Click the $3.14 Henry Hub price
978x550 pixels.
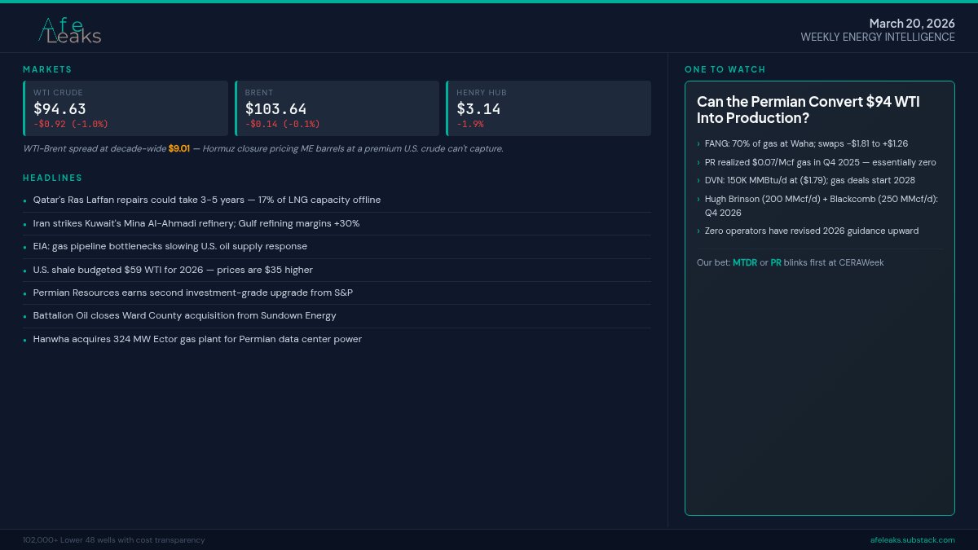[478, 108]
